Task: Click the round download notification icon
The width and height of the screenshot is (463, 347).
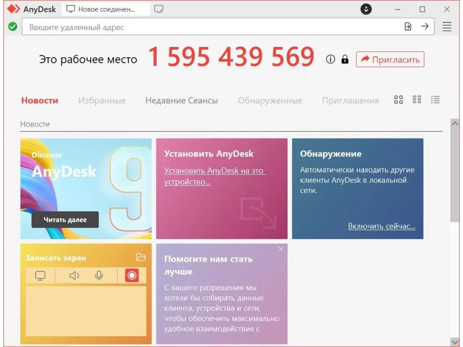Action: [x=366, y=9]
